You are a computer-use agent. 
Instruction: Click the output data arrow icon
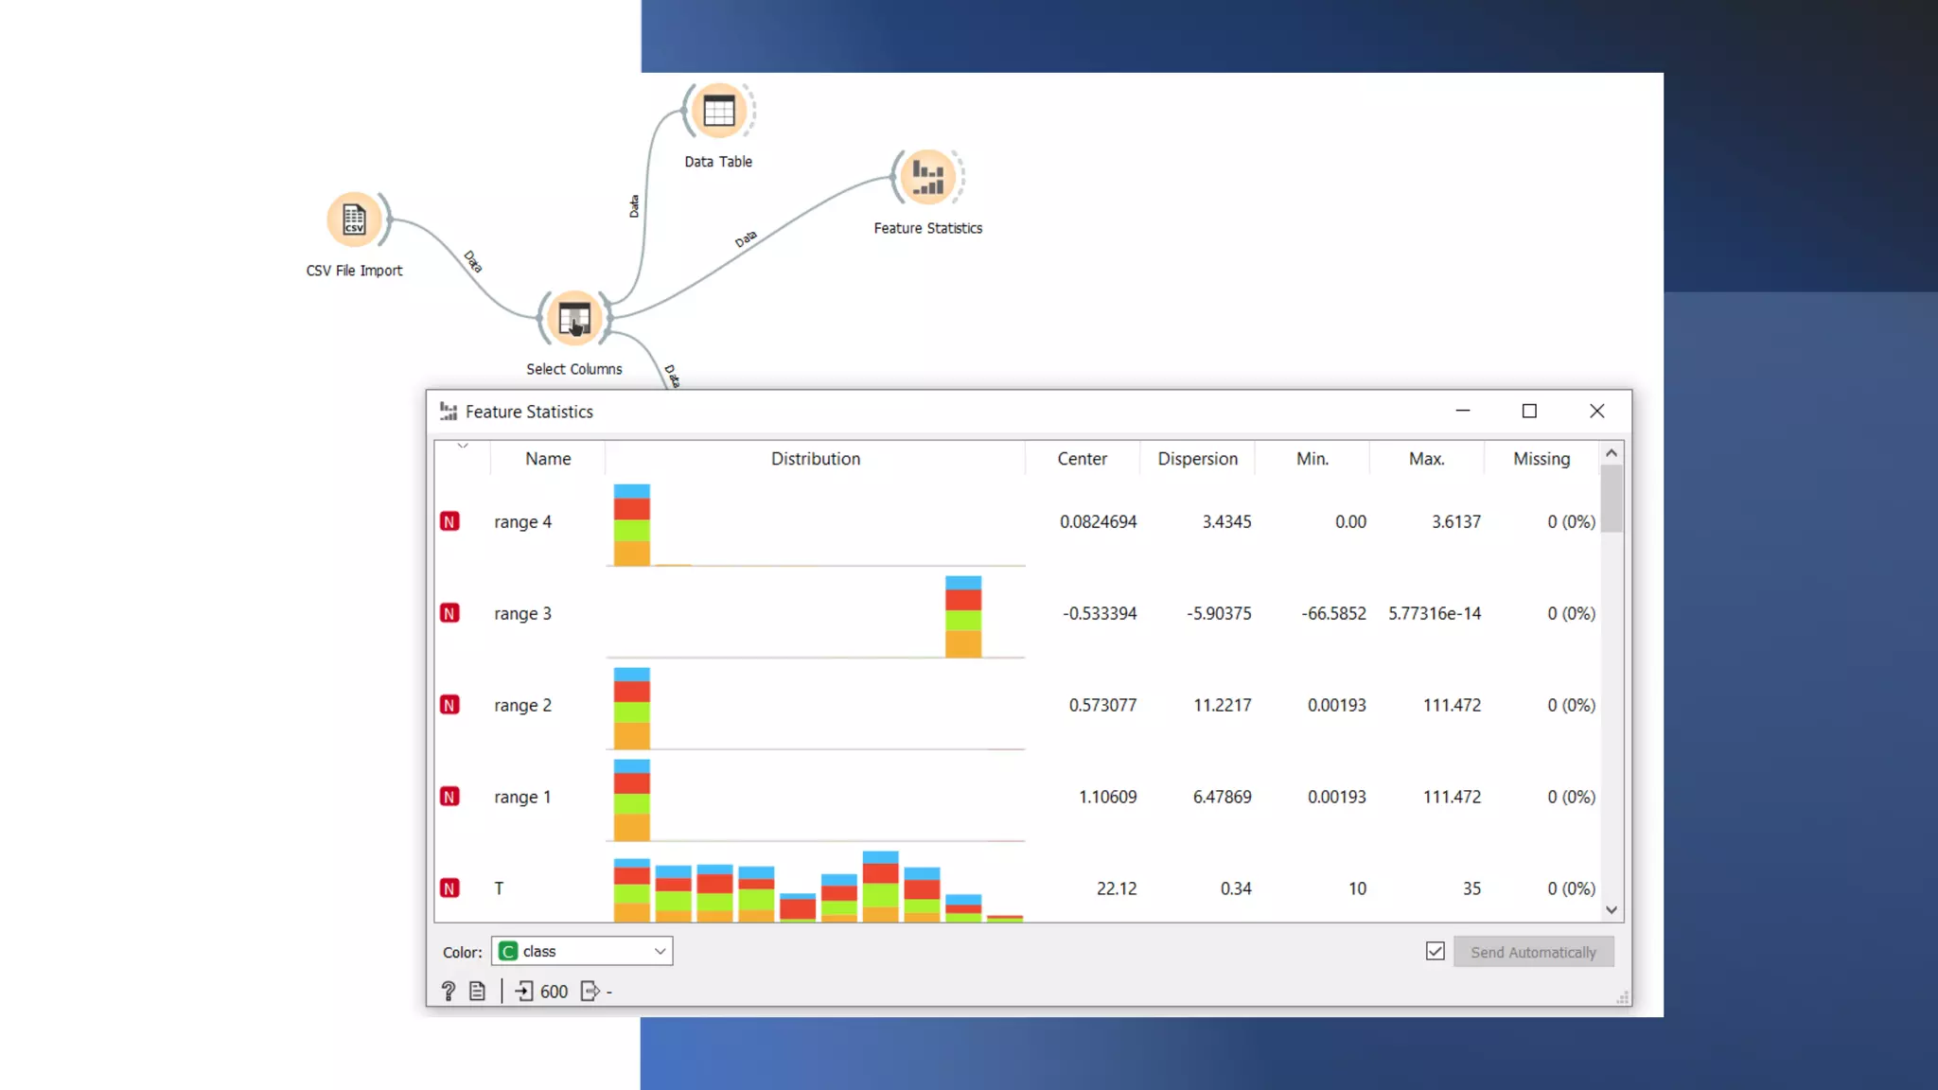coord(590,991)
